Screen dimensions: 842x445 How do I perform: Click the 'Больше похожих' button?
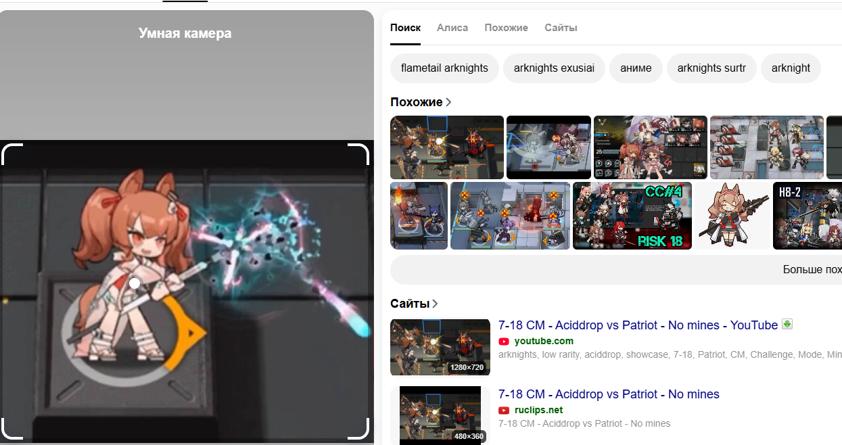(616, 269)
